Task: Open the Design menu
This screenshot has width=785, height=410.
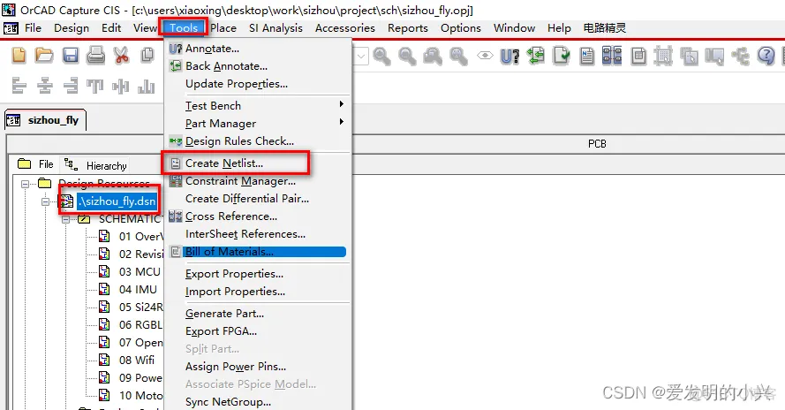Action: [x=72, y=28]
